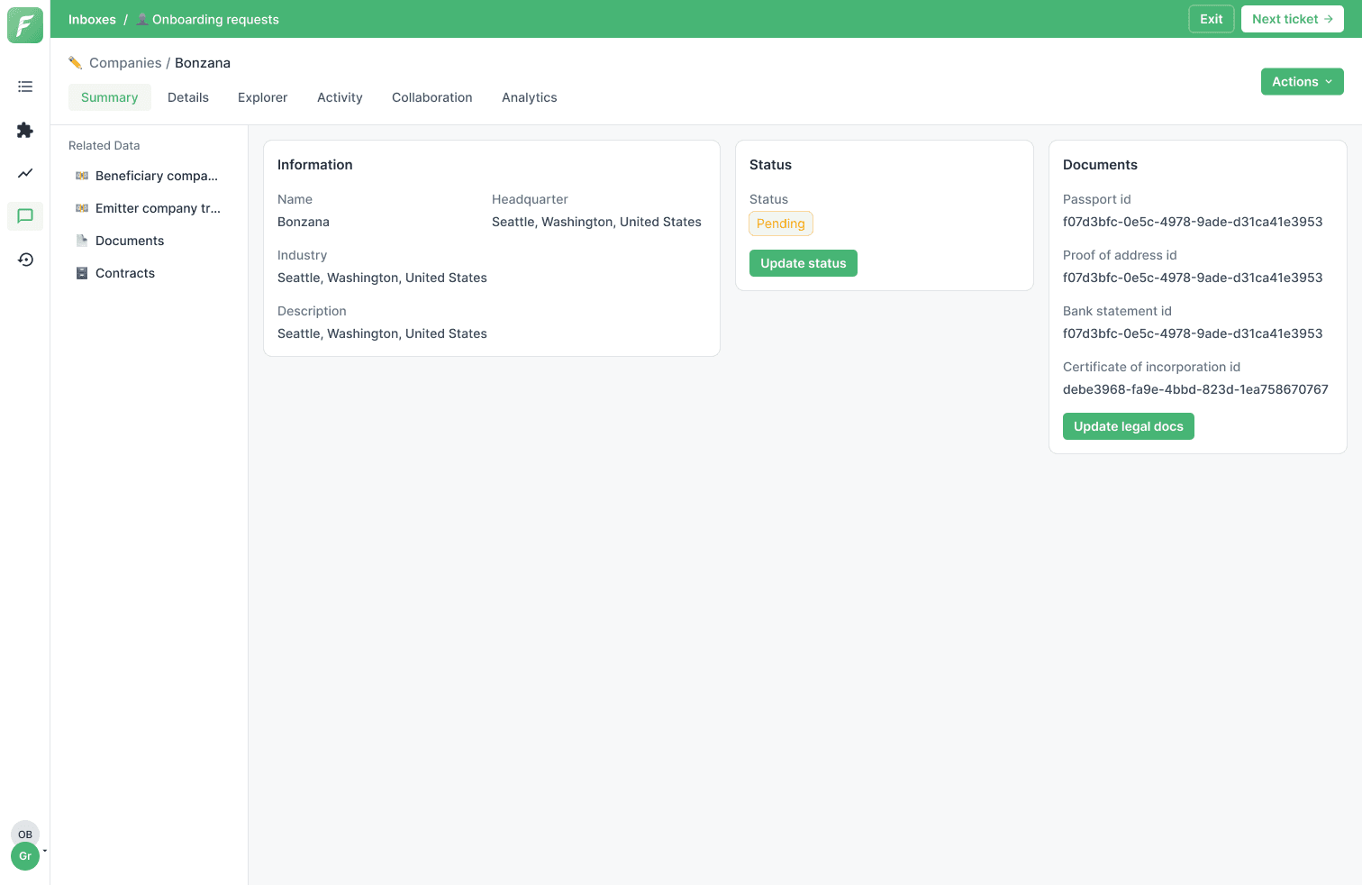Viewport: 1362px width, 885px height.
Task: Click the Bank statement id value
Action: [1193, 333]
